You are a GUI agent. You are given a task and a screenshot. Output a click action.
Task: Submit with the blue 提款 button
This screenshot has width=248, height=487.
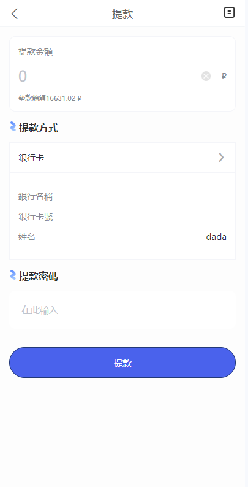point(122,362)
